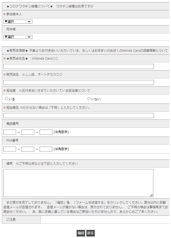Image resolution: width=171 pixels, height=238 pixels.
Task: Select the いない radio button
Action: [89, 99]
